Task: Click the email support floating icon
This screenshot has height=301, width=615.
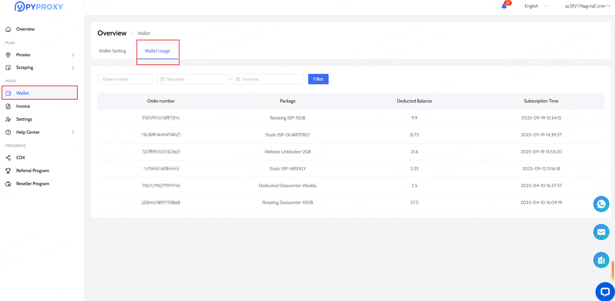Action: point(601,232)
